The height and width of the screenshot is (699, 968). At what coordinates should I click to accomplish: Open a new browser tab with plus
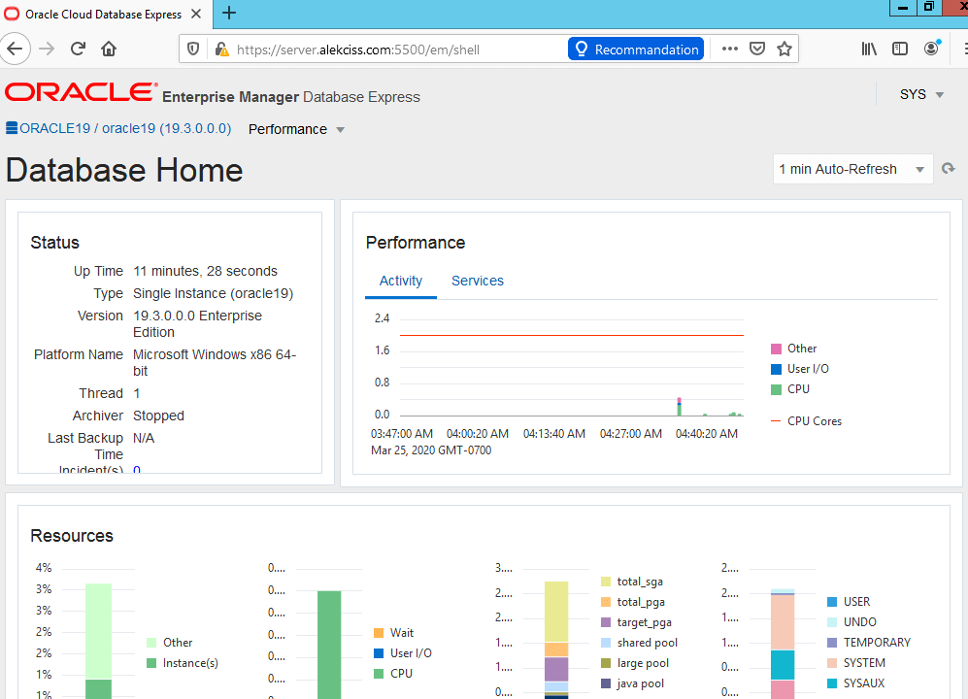click(x=229, y=13)
